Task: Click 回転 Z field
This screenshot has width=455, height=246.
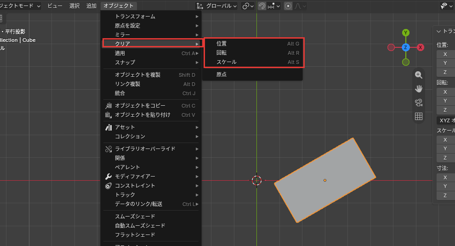Action: point(446,110)
